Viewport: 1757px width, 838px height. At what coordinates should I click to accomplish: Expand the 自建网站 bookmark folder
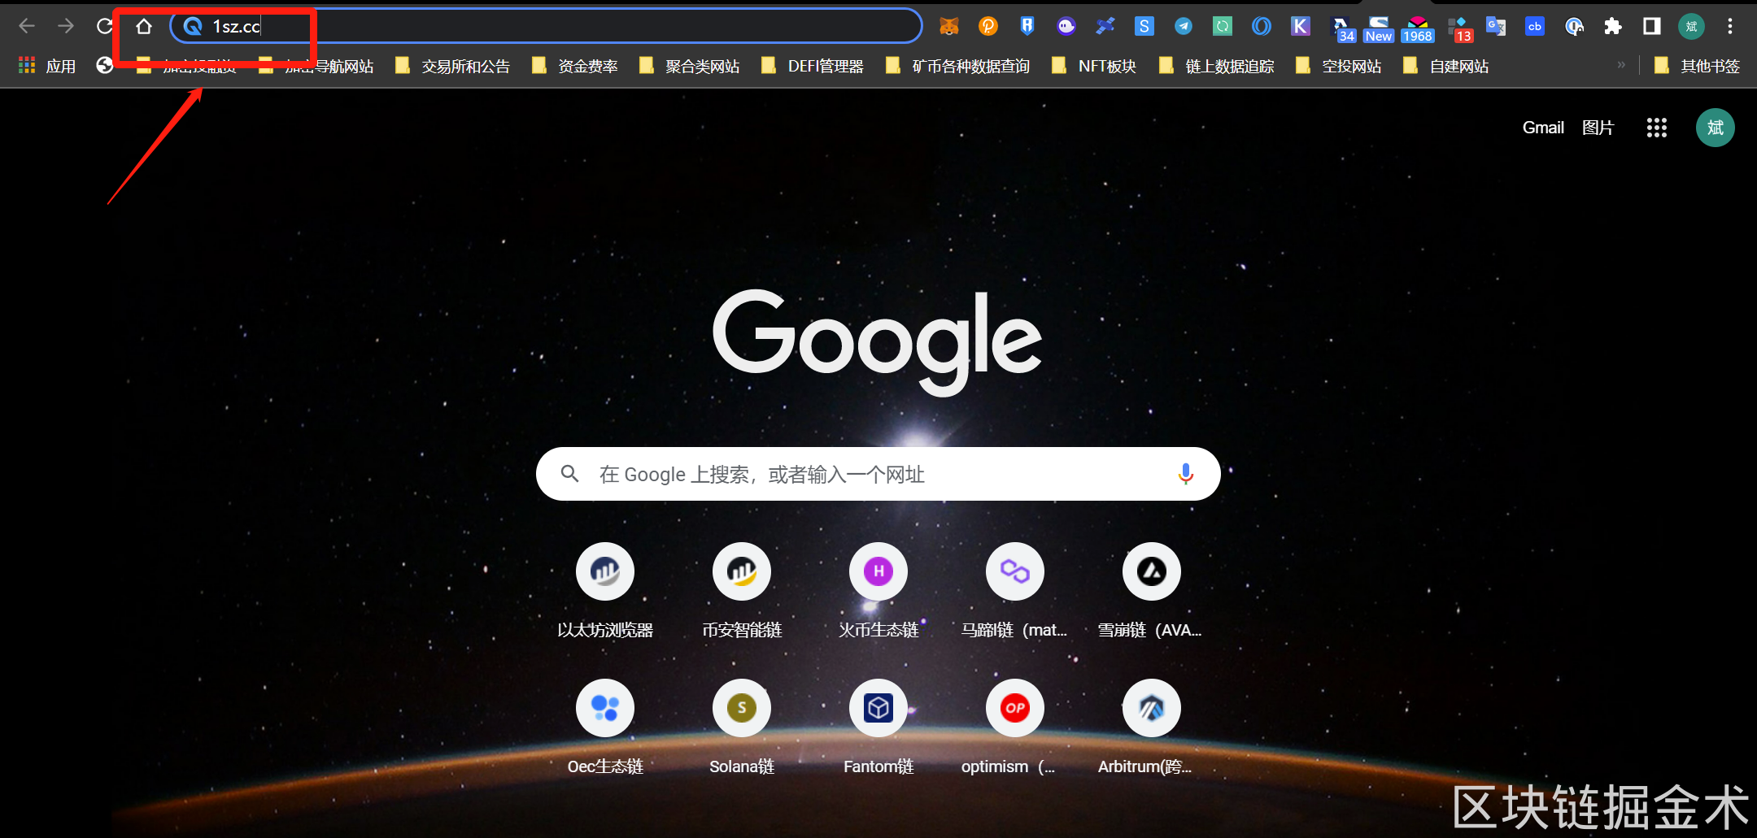[1446, 66]
